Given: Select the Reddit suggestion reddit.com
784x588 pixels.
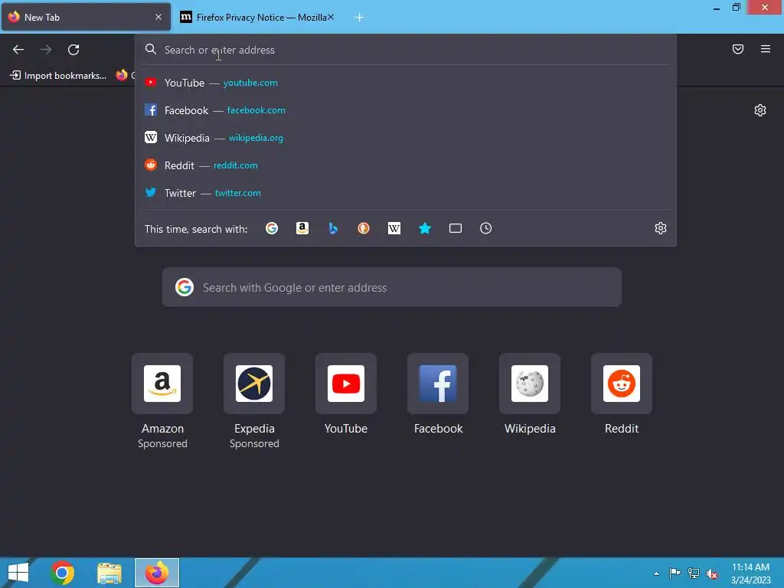Looking at the screenshot, I should tap(406, 165).
